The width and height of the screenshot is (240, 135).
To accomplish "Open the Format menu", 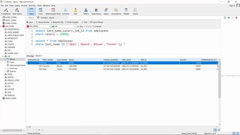I will 24,6.
